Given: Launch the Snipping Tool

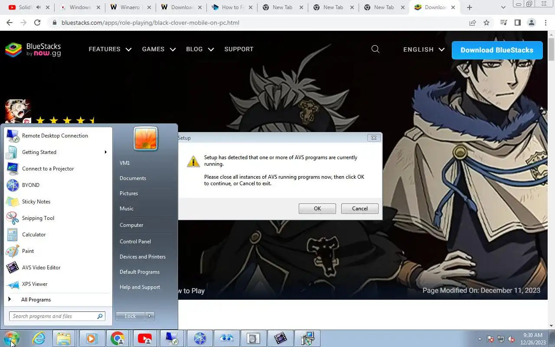Looking at the screenshot, I should (x=58, y=218).
